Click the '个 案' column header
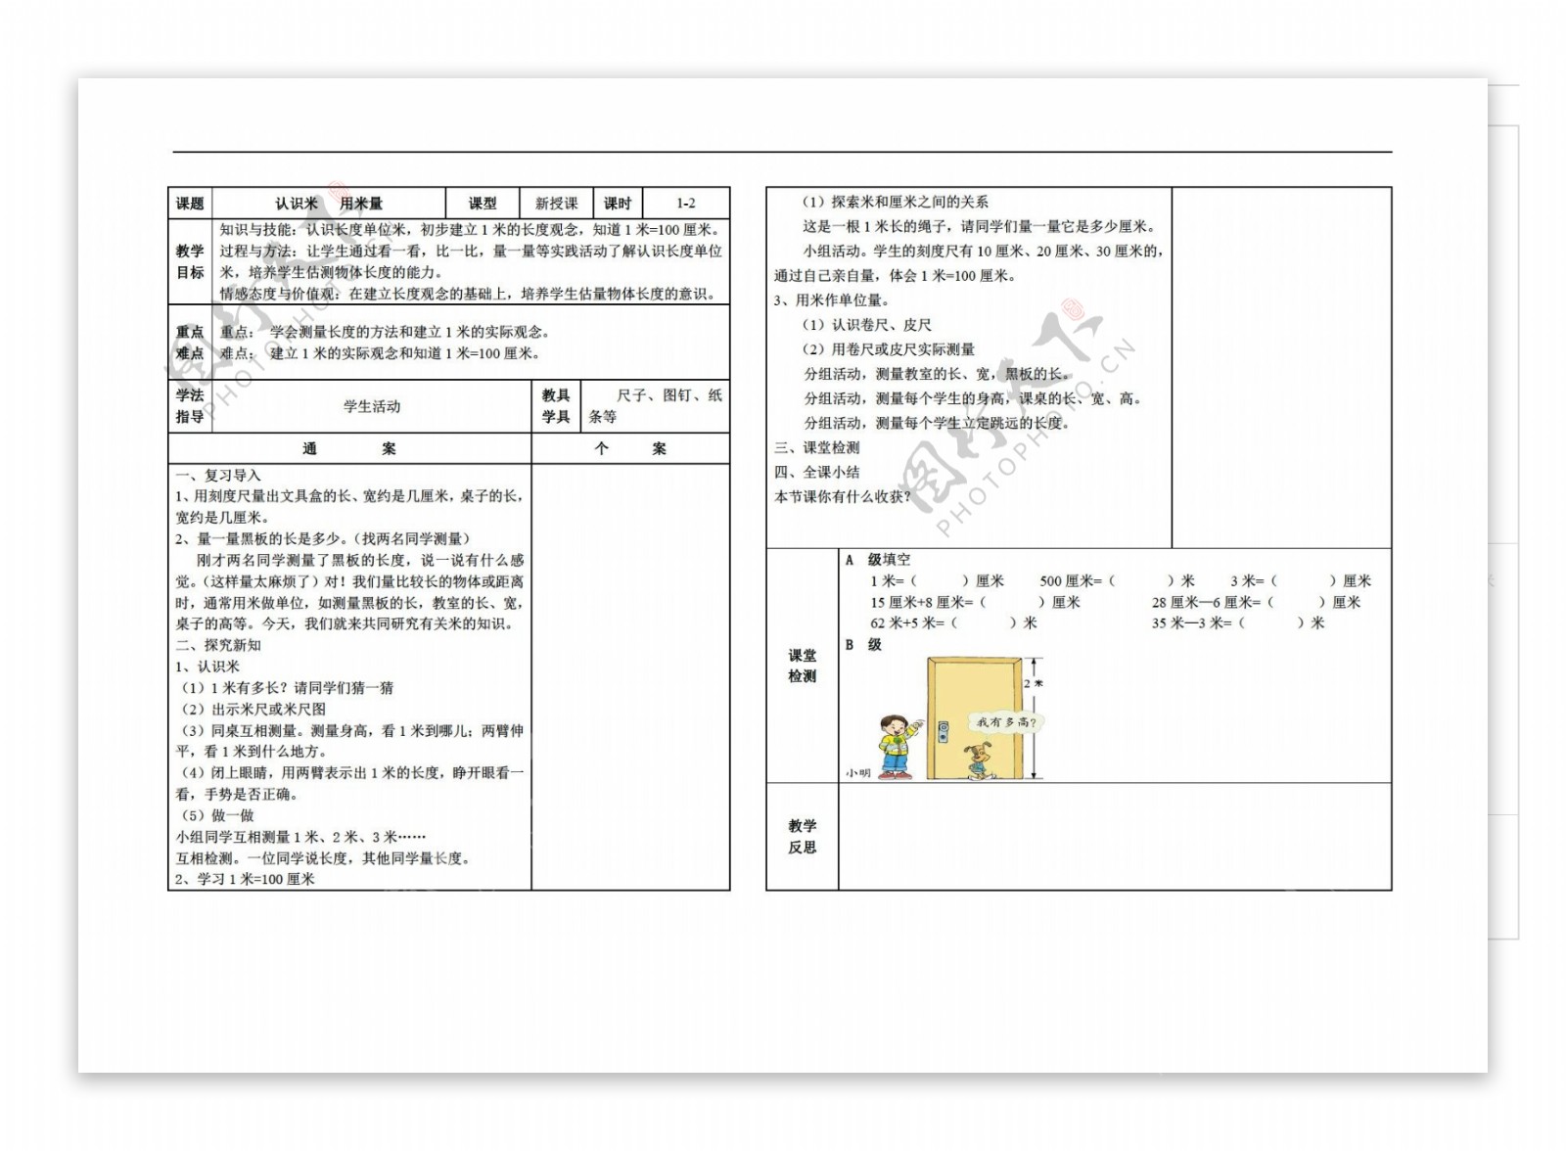 [x=630, y=448]
